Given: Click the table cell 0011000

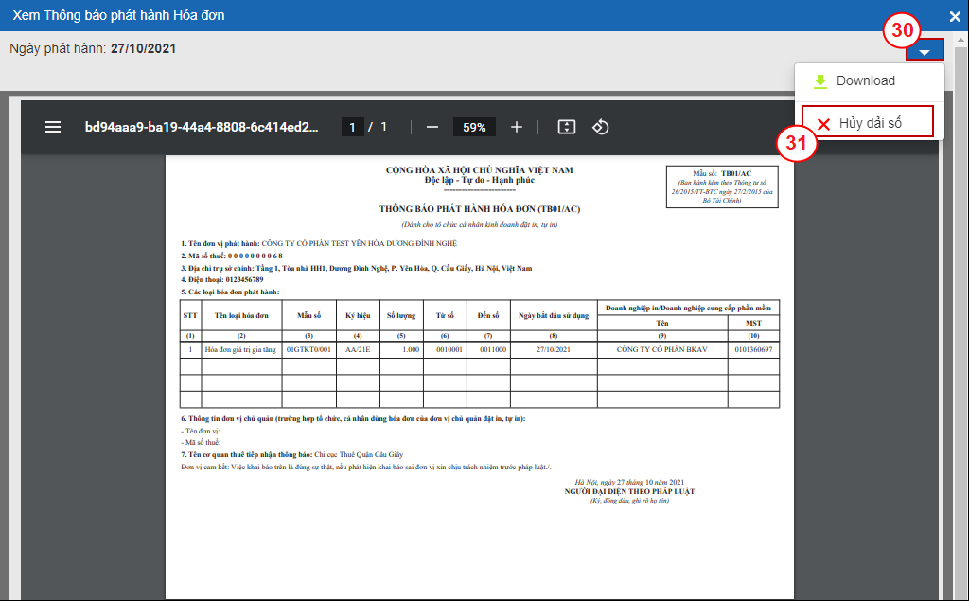Looking at the screenshot, I should (488, 350).
